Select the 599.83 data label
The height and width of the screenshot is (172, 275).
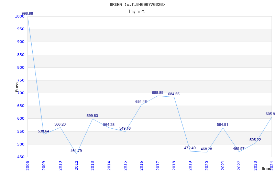tap(92, 116)
